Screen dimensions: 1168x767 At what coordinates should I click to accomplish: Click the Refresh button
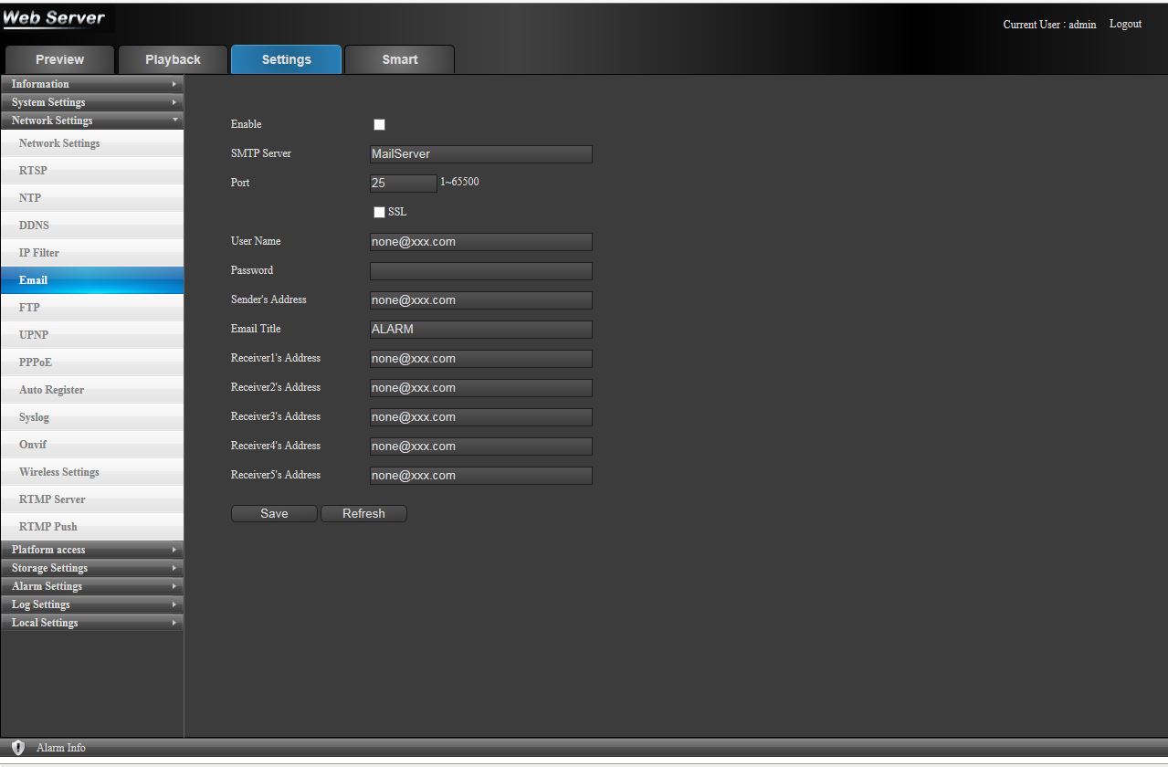(x=363, y=514)
